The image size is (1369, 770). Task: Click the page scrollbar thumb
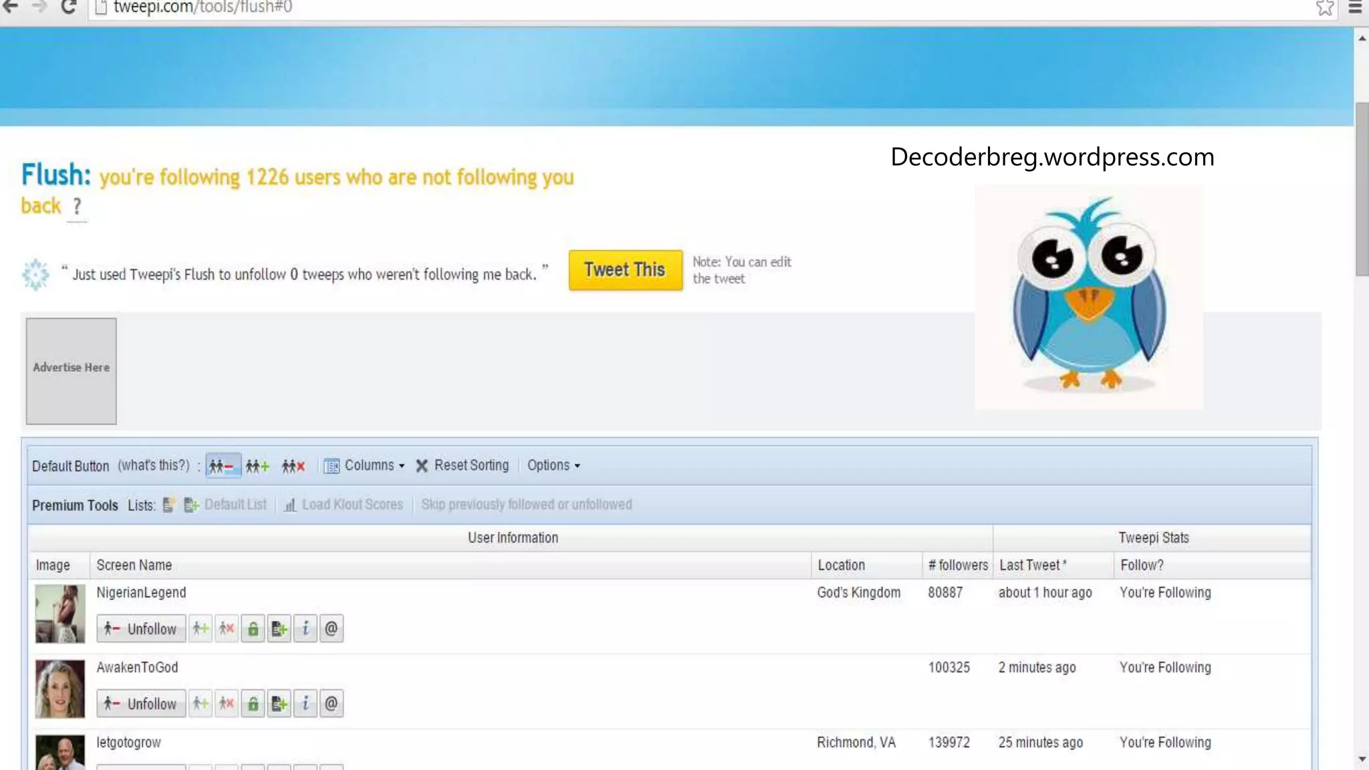pyautogui.click(x=1362, y=189)
